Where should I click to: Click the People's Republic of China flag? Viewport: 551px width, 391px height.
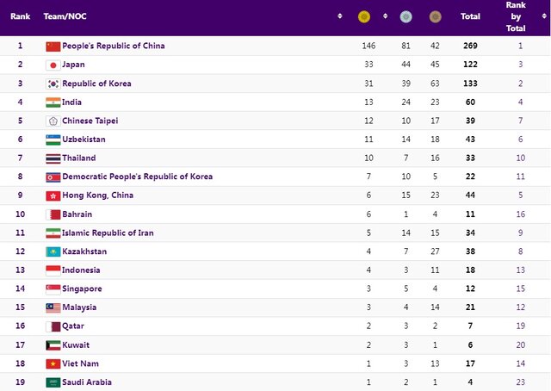click(x=53, y=46)
